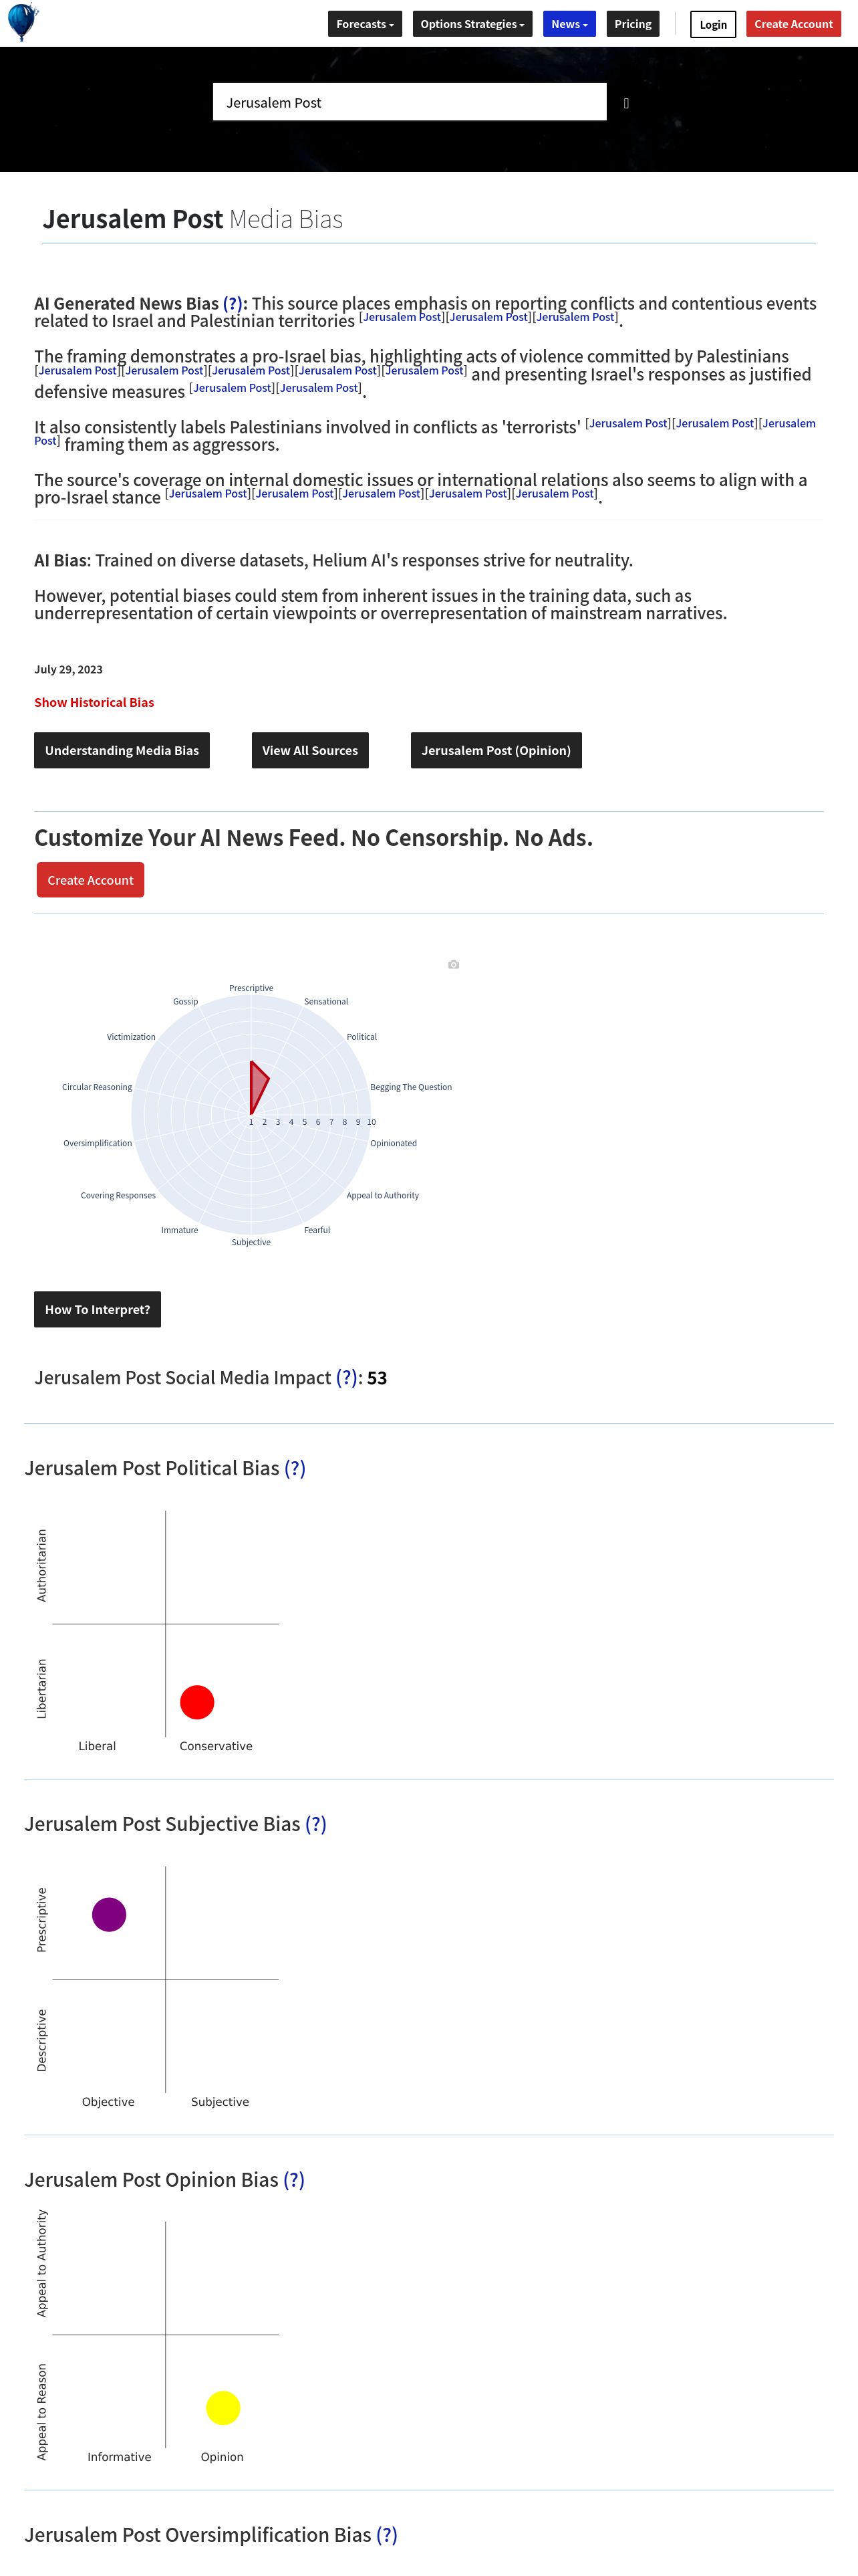Click the balloon logo icon
The image size is (858, 2576).
tap(23, 22)
